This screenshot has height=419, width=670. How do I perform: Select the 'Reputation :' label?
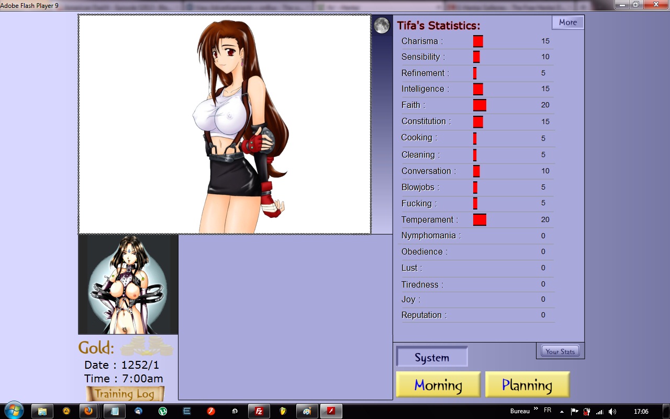[424, 315]
